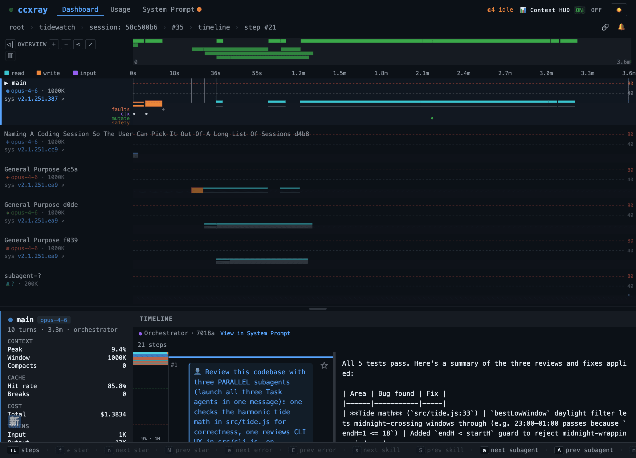Click the prev subagent shortcut
Screen dimensions: 636x458
tap(584, 450)
